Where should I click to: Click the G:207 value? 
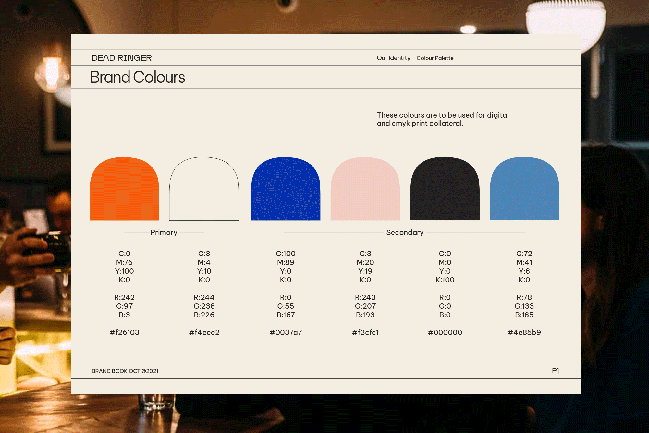tap(365, 306)
